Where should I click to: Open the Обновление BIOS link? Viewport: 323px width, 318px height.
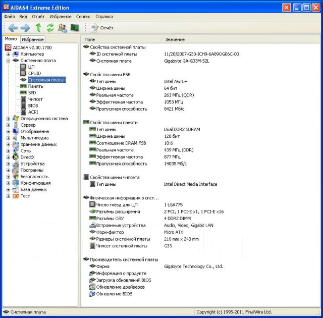(114, 294)
